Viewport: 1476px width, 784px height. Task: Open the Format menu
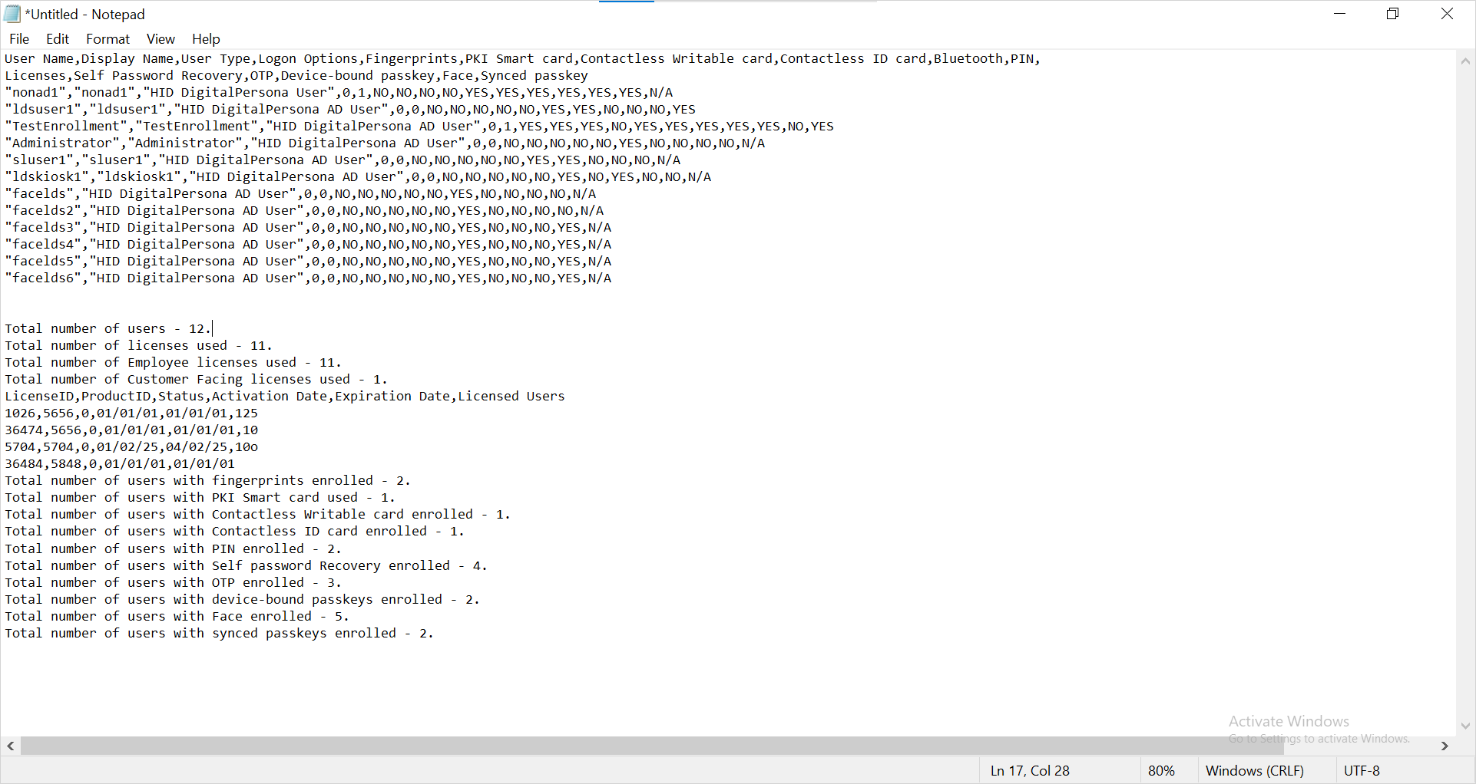[x=108, y=39]
